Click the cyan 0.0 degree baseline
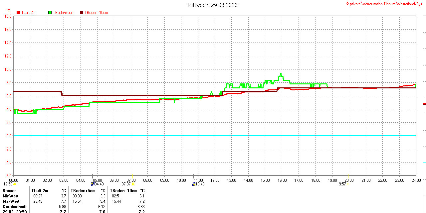Screen dimensions: 426x213 coord(213,136)
